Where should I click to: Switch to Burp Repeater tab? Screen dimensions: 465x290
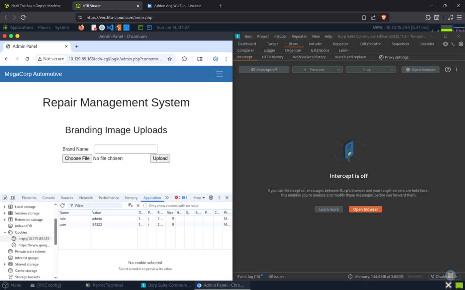(340, 44)
